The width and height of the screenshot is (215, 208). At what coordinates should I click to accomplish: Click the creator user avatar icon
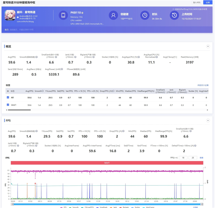(x=114, y=15)
